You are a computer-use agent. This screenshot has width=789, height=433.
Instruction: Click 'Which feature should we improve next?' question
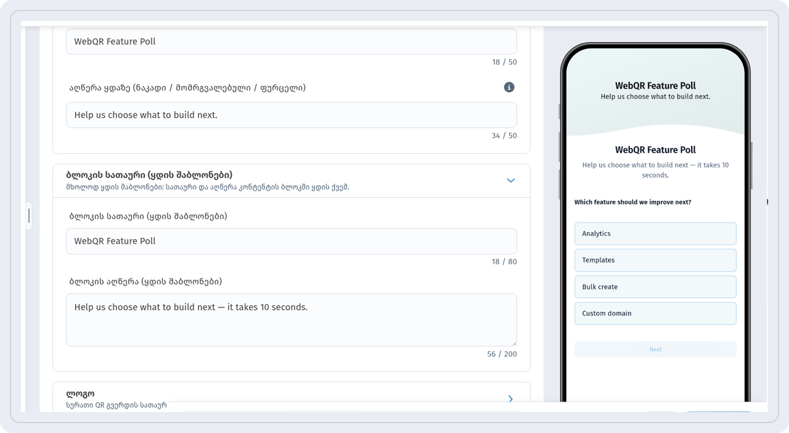[632, 202]
